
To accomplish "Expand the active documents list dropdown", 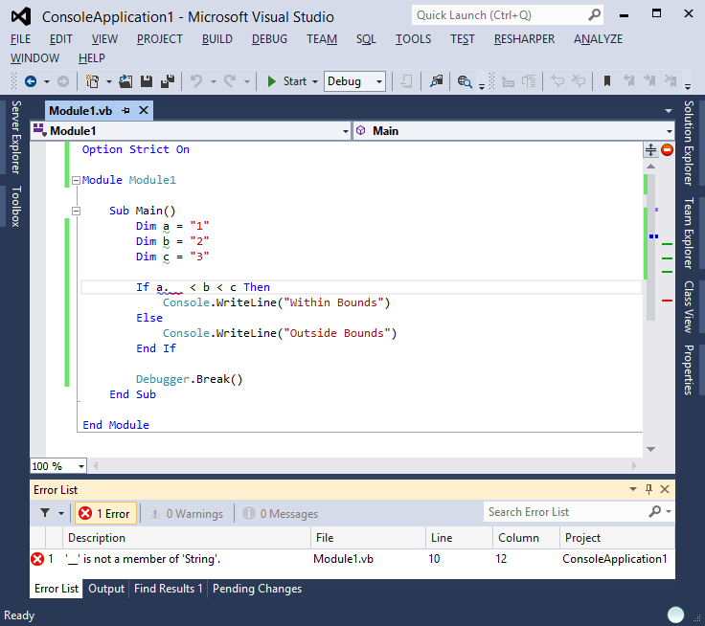I will 669,110.
